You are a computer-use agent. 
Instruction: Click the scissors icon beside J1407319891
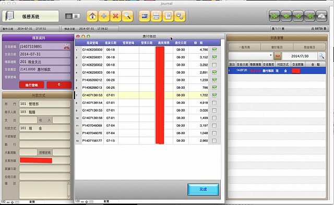67,46
